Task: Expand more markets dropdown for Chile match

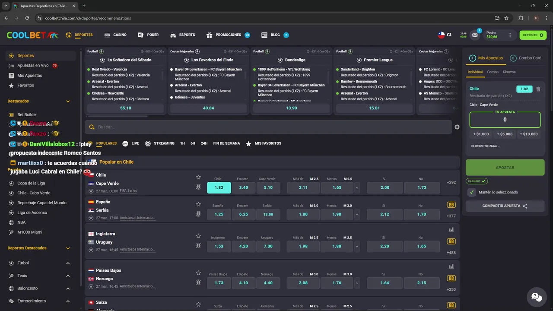Action: pos(357,187)
